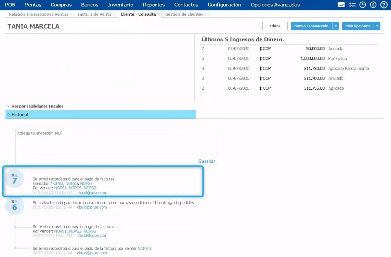This screenshot has height=257, width=391.
Task: Open the help question mark icon
Action: click(384, 5)
